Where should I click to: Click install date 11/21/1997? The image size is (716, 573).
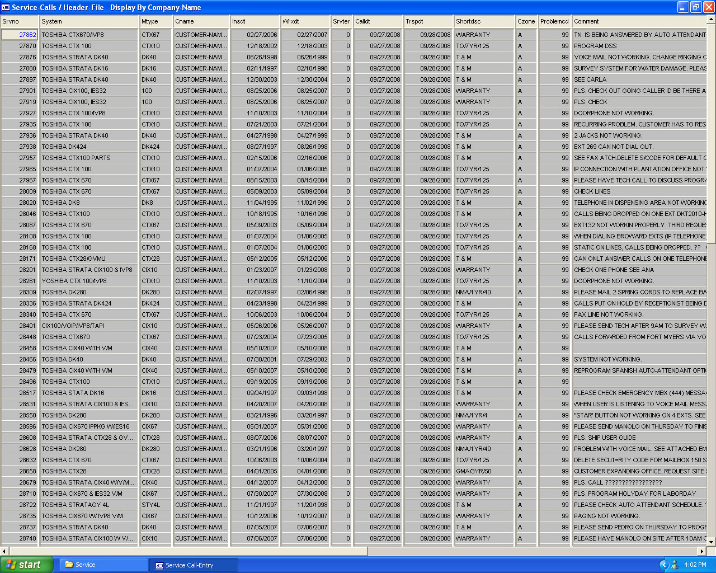tap(255, 505)
